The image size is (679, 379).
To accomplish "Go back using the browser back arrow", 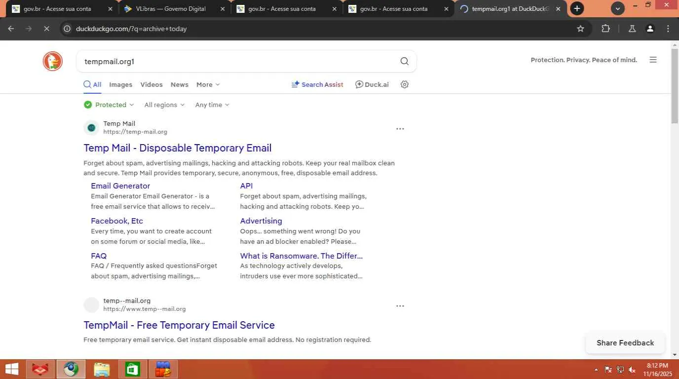I will coord(11,29).
